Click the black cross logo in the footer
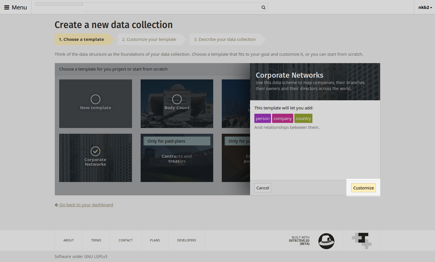 pyautogui.click(x=362, y=241)
